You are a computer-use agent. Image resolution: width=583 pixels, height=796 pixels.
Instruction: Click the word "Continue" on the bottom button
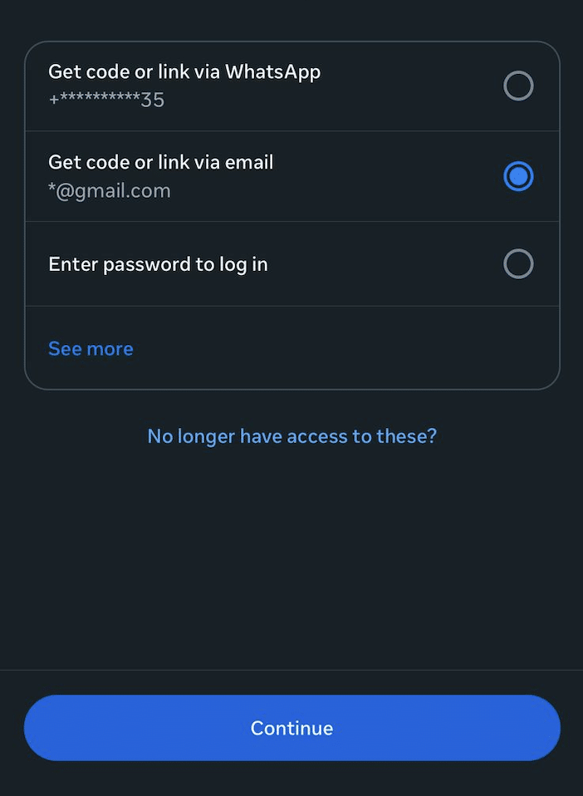(x=291, y=728)
